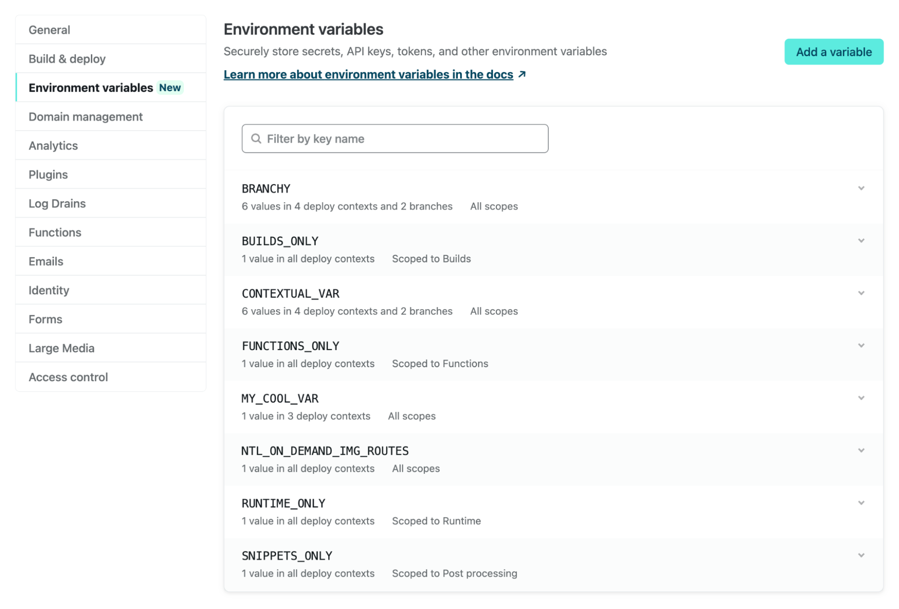
Task: Click the search magnifier icon in filter field
Action: 256,138
